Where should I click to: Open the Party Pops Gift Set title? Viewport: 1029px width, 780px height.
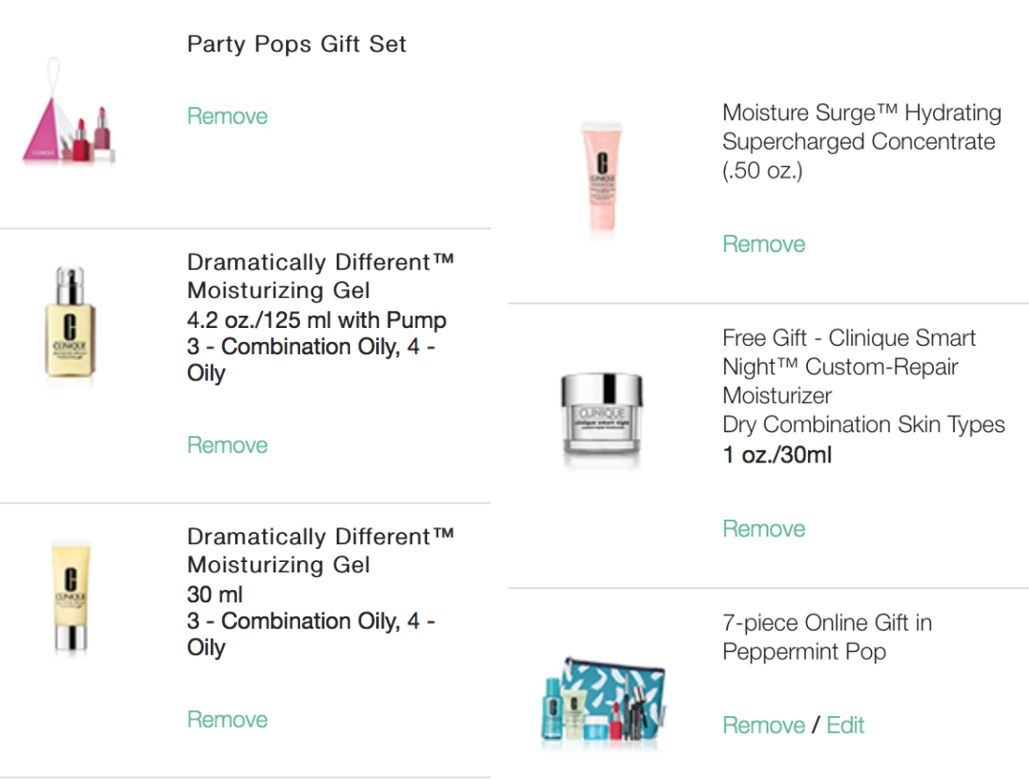pyautogui.click(x=296, y=44)
